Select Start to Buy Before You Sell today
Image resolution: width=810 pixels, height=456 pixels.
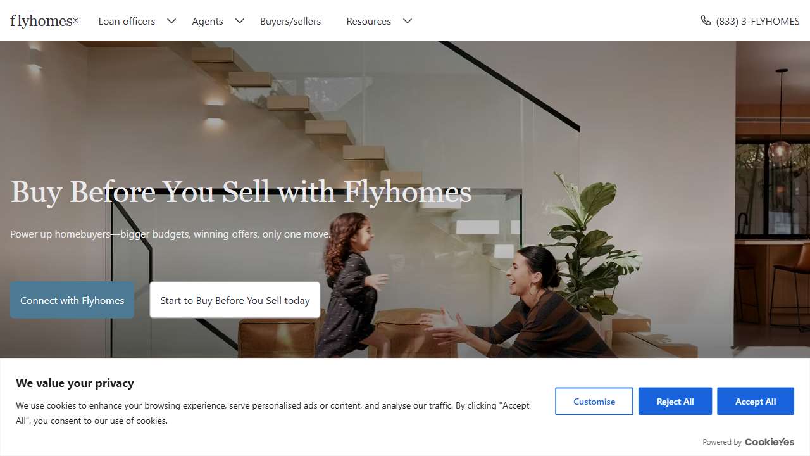click(235, 300)
